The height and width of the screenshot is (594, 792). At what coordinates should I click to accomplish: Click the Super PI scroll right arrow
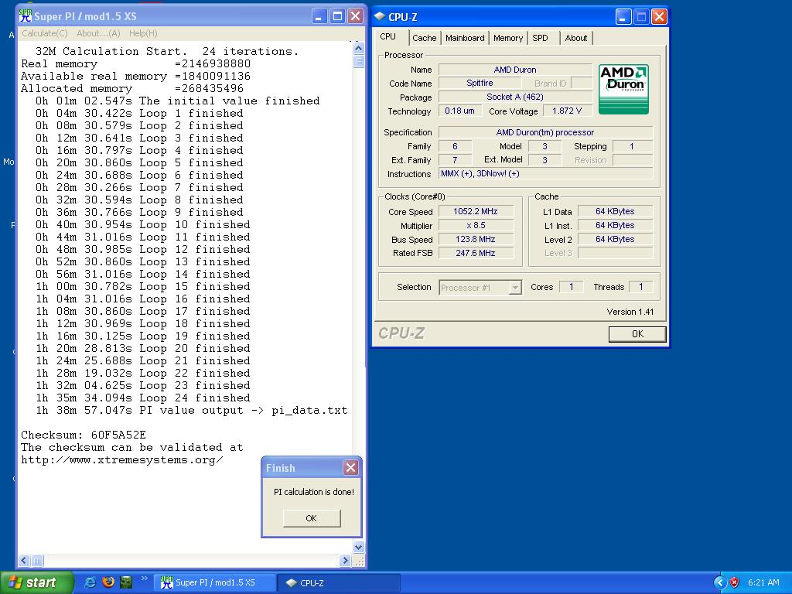coord(345,560)
